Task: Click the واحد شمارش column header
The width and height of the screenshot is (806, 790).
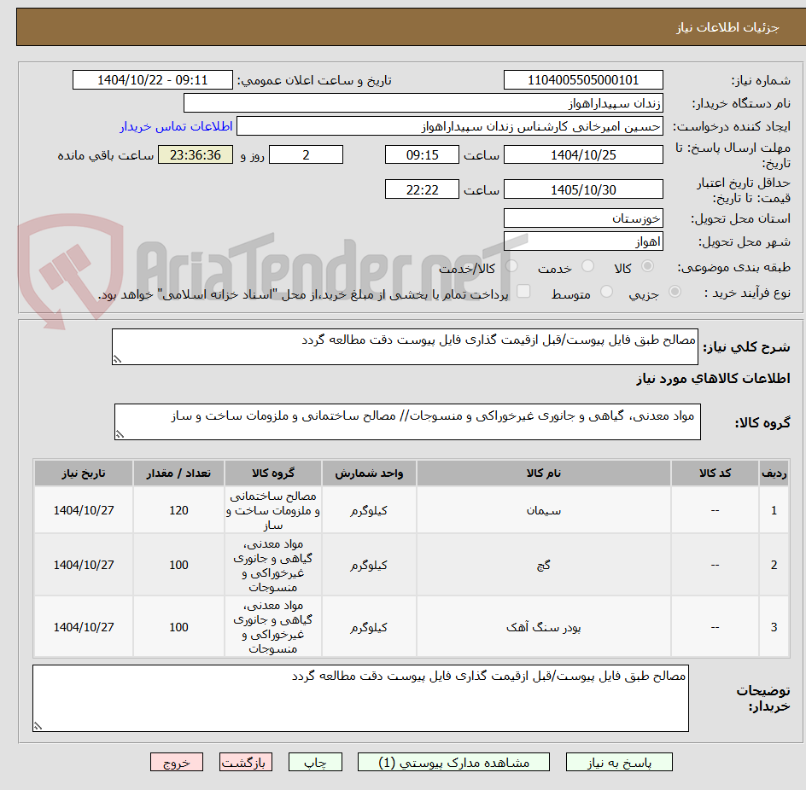Action: (369, 473)
